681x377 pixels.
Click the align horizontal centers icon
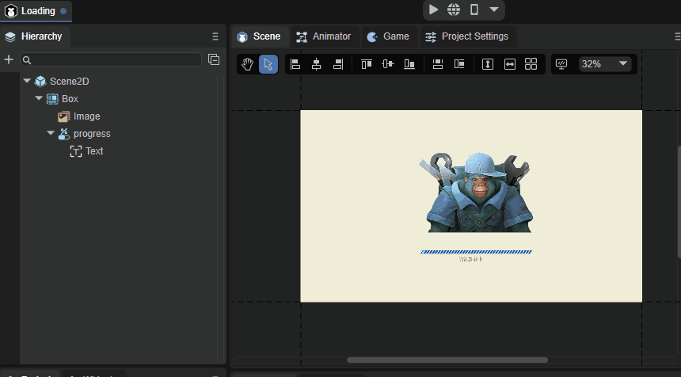pyautogui.click(x=317, y=64)
